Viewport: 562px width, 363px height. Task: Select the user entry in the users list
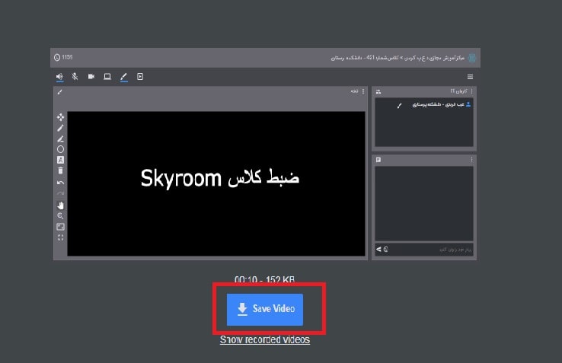pyautogui.click(x=424, y=104)
